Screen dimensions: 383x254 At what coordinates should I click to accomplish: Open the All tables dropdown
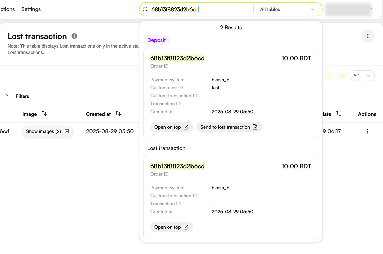pyautogui.click(x=287, y=10)
